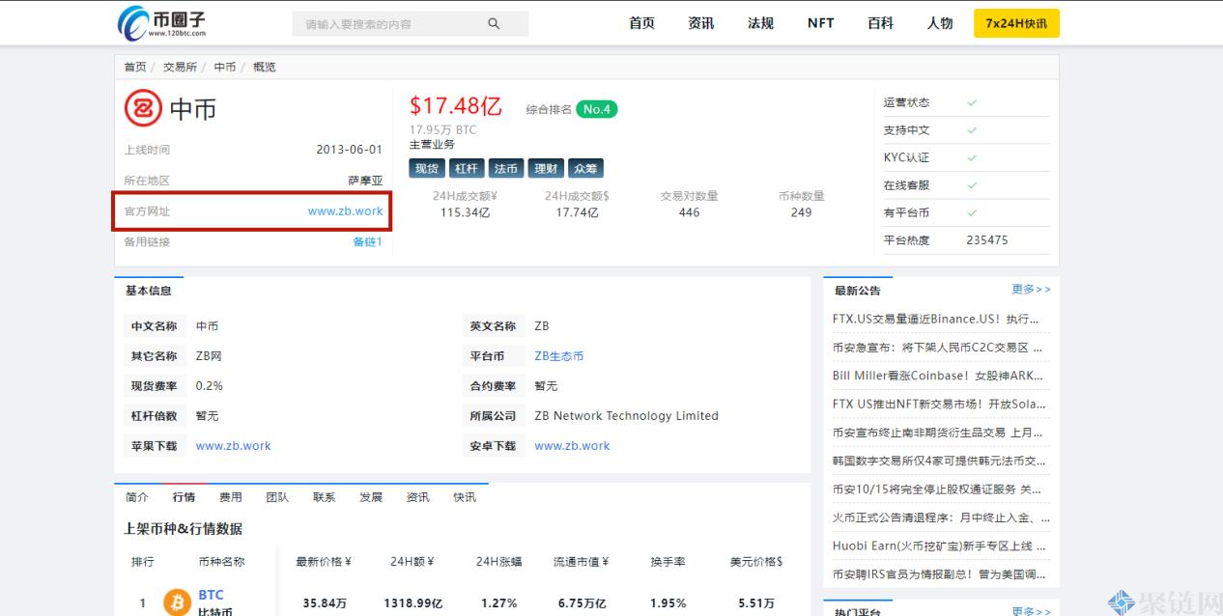
Task: Open the BTC coin name link
Action: pyautogui.click(x=211, y=595)
